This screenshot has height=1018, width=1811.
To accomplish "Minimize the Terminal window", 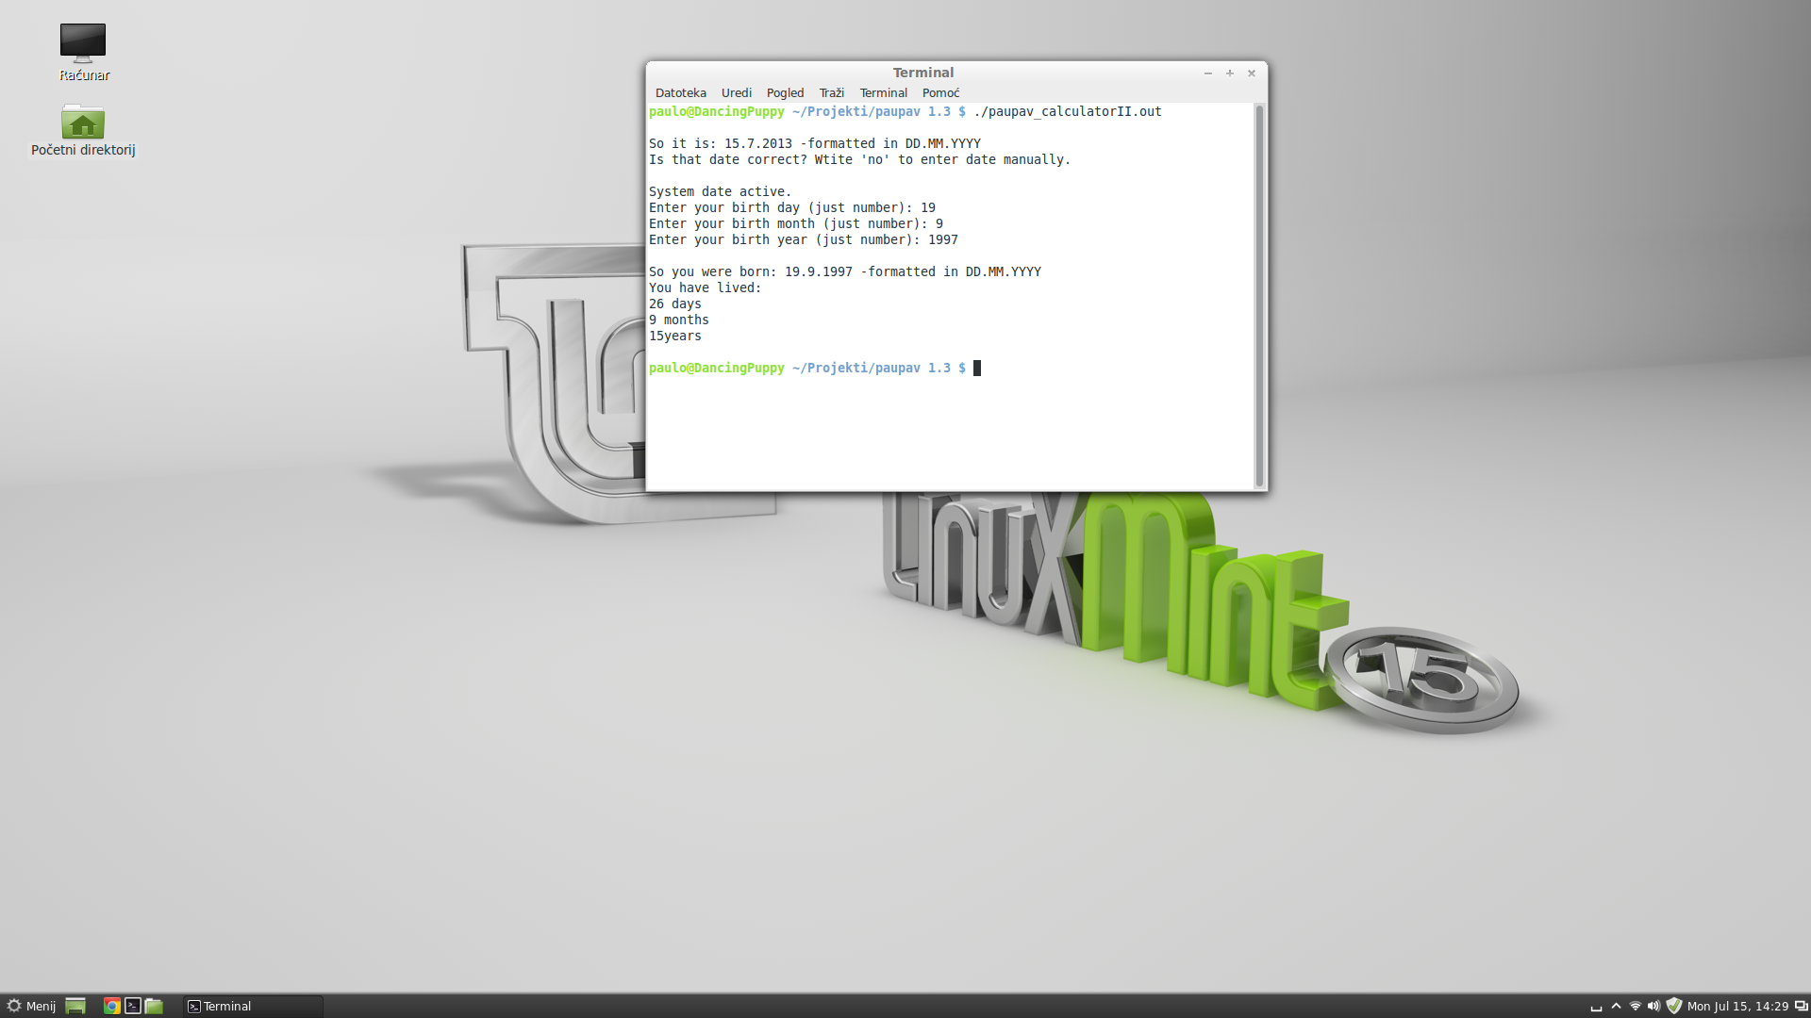I will pyautogui.click(x=1207, y=73).
